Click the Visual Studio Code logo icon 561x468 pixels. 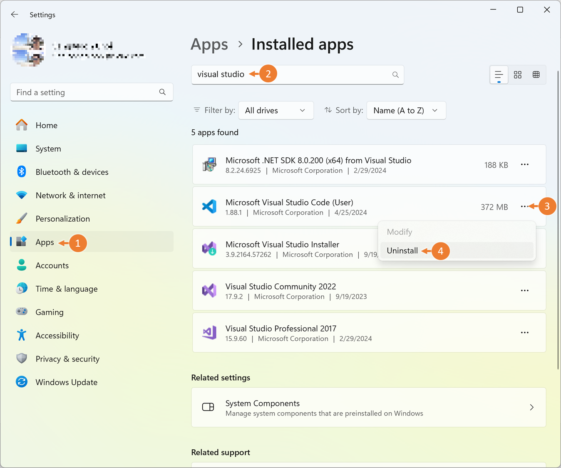pyautogui.click(x=209, y=206)
